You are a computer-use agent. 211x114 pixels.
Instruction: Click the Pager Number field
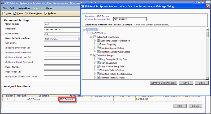coord(62,67)
